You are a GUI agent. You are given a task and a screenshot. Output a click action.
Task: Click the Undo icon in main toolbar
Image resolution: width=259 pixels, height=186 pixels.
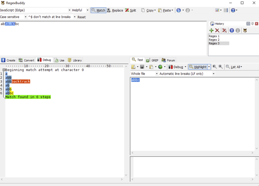click(x=178, y=10)
